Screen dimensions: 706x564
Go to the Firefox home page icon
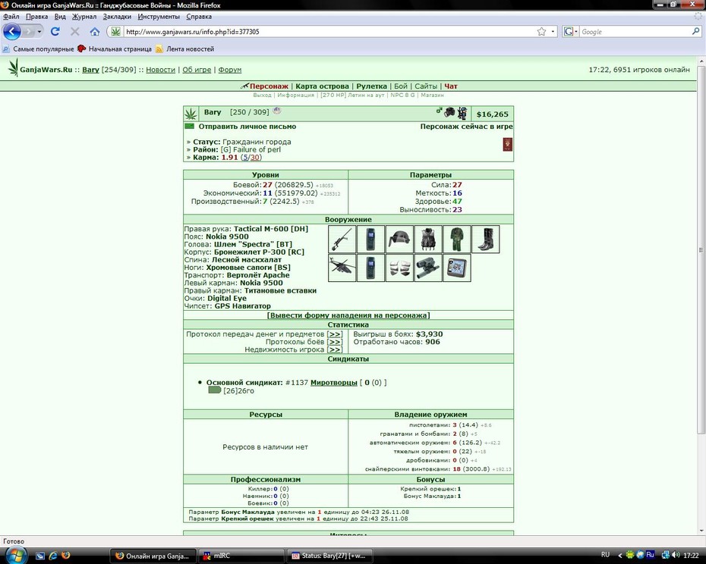pyautogui.click(x=95, y=32)
